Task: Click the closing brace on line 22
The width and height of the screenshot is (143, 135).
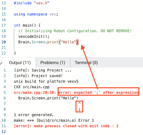Action: click(x=15, y=53)
